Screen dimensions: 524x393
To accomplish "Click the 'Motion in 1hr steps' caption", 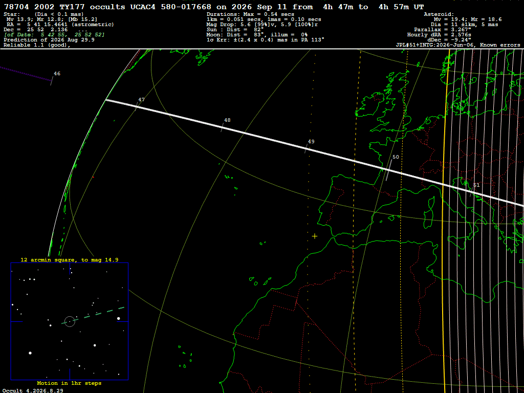I will pos(69,383).
